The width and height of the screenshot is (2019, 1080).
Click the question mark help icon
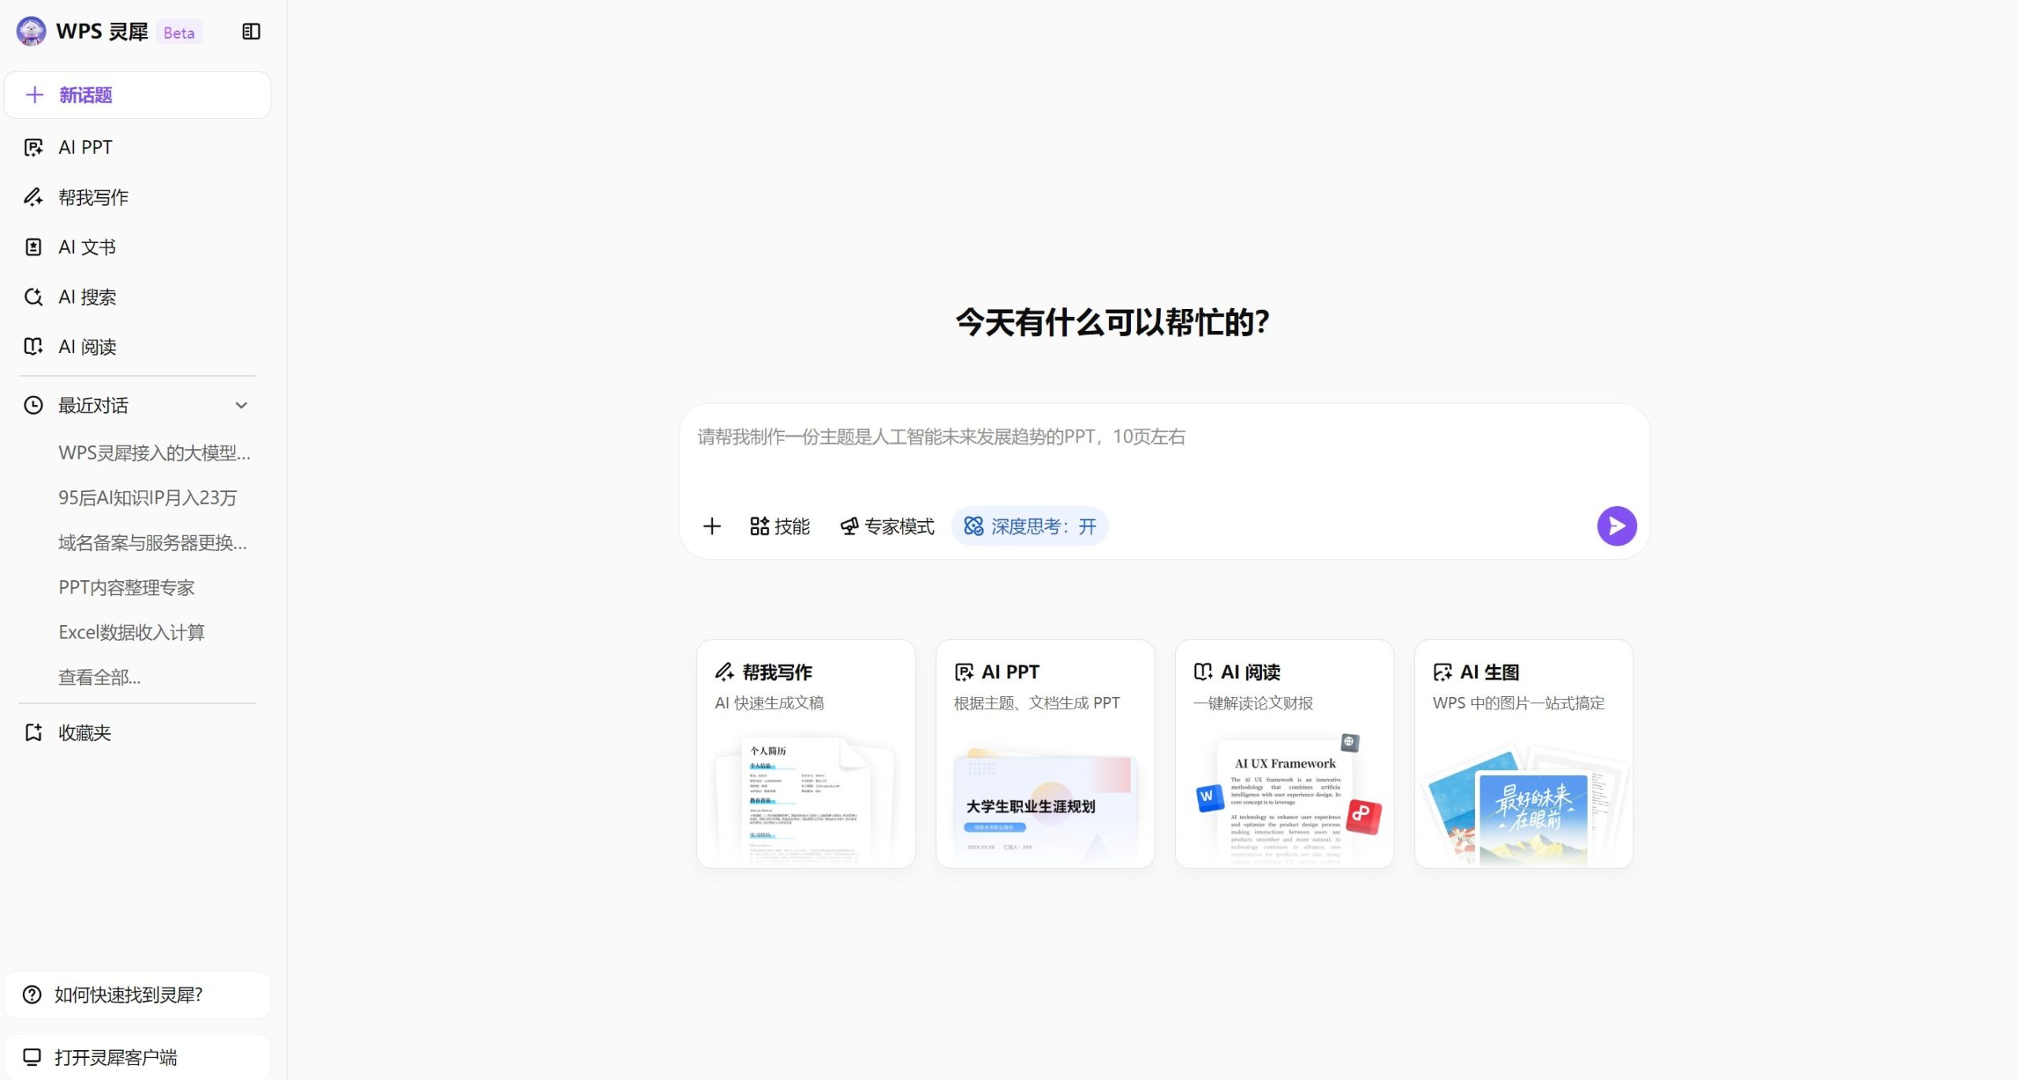click(32, 995)
